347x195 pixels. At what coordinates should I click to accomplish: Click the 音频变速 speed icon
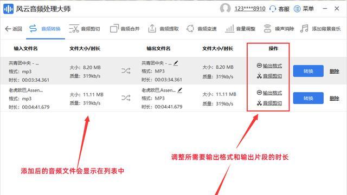pyautogui.click(x=190, y=29)
